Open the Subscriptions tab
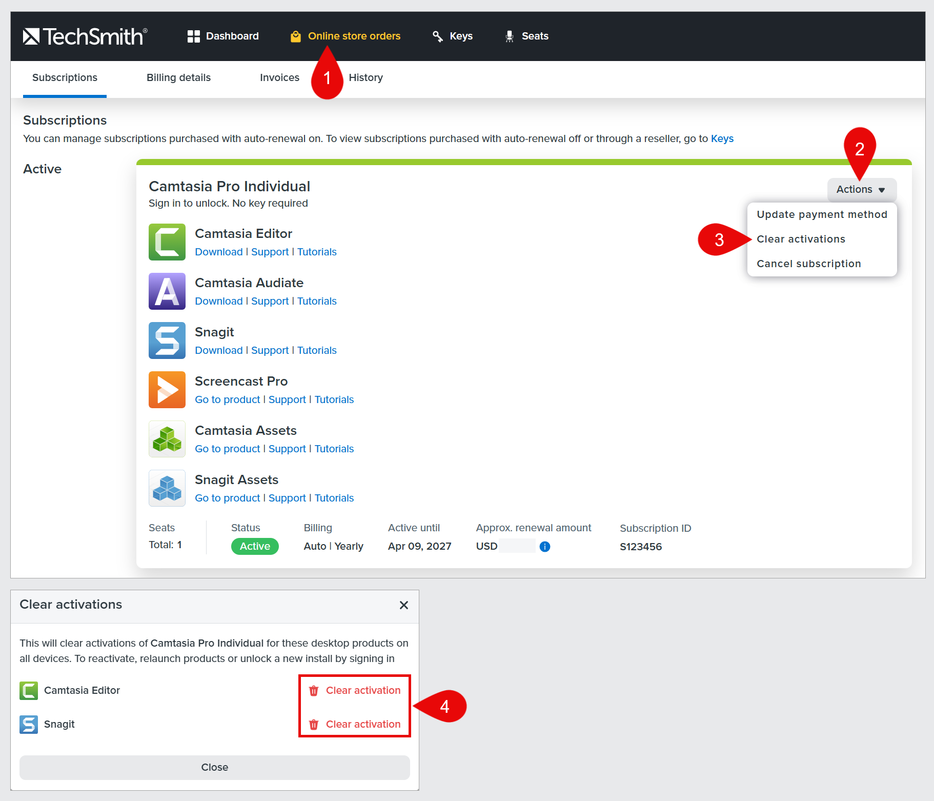Viewport: 934px width, 801px height. [x=65, y=78]
